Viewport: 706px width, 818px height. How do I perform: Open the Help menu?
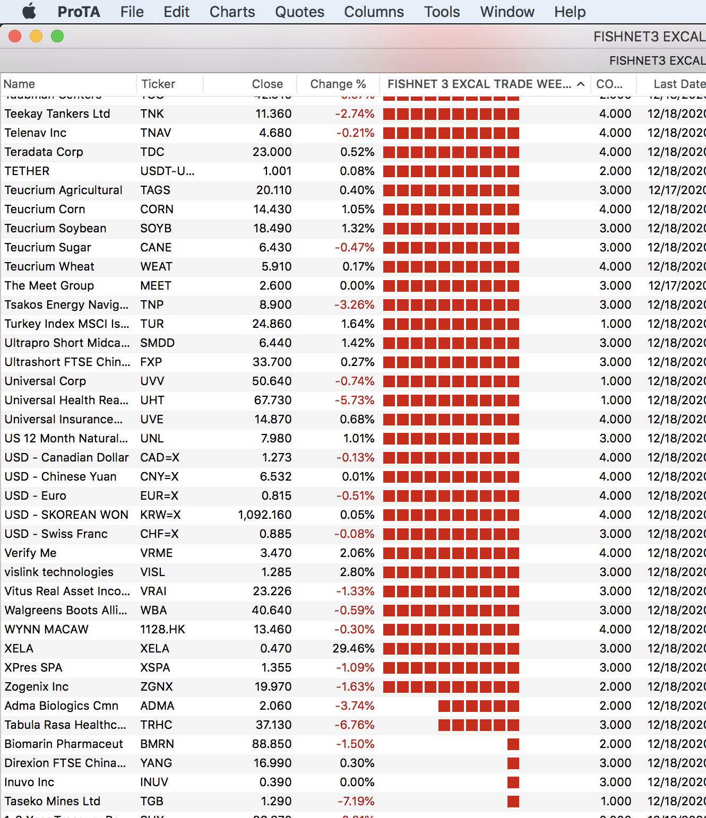[x=570, y=12]
